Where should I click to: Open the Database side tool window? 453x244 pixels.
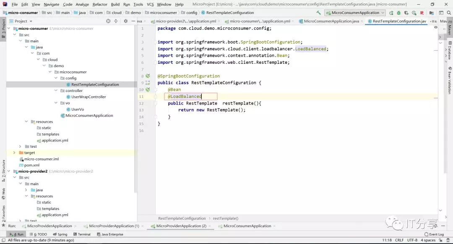[x=450, y=51]
